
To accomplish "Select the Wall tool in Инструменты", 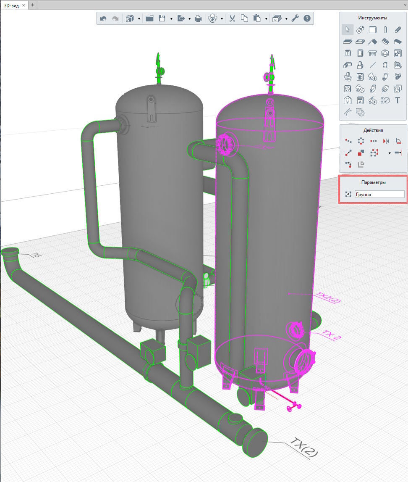I will [373, 30].
